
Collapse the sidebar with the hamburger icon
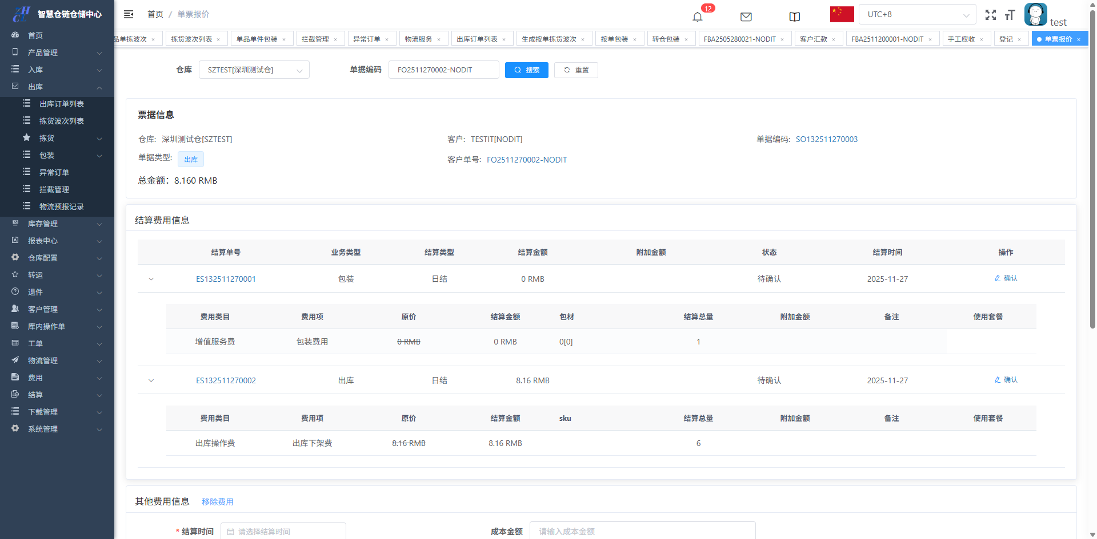point(129,14)
